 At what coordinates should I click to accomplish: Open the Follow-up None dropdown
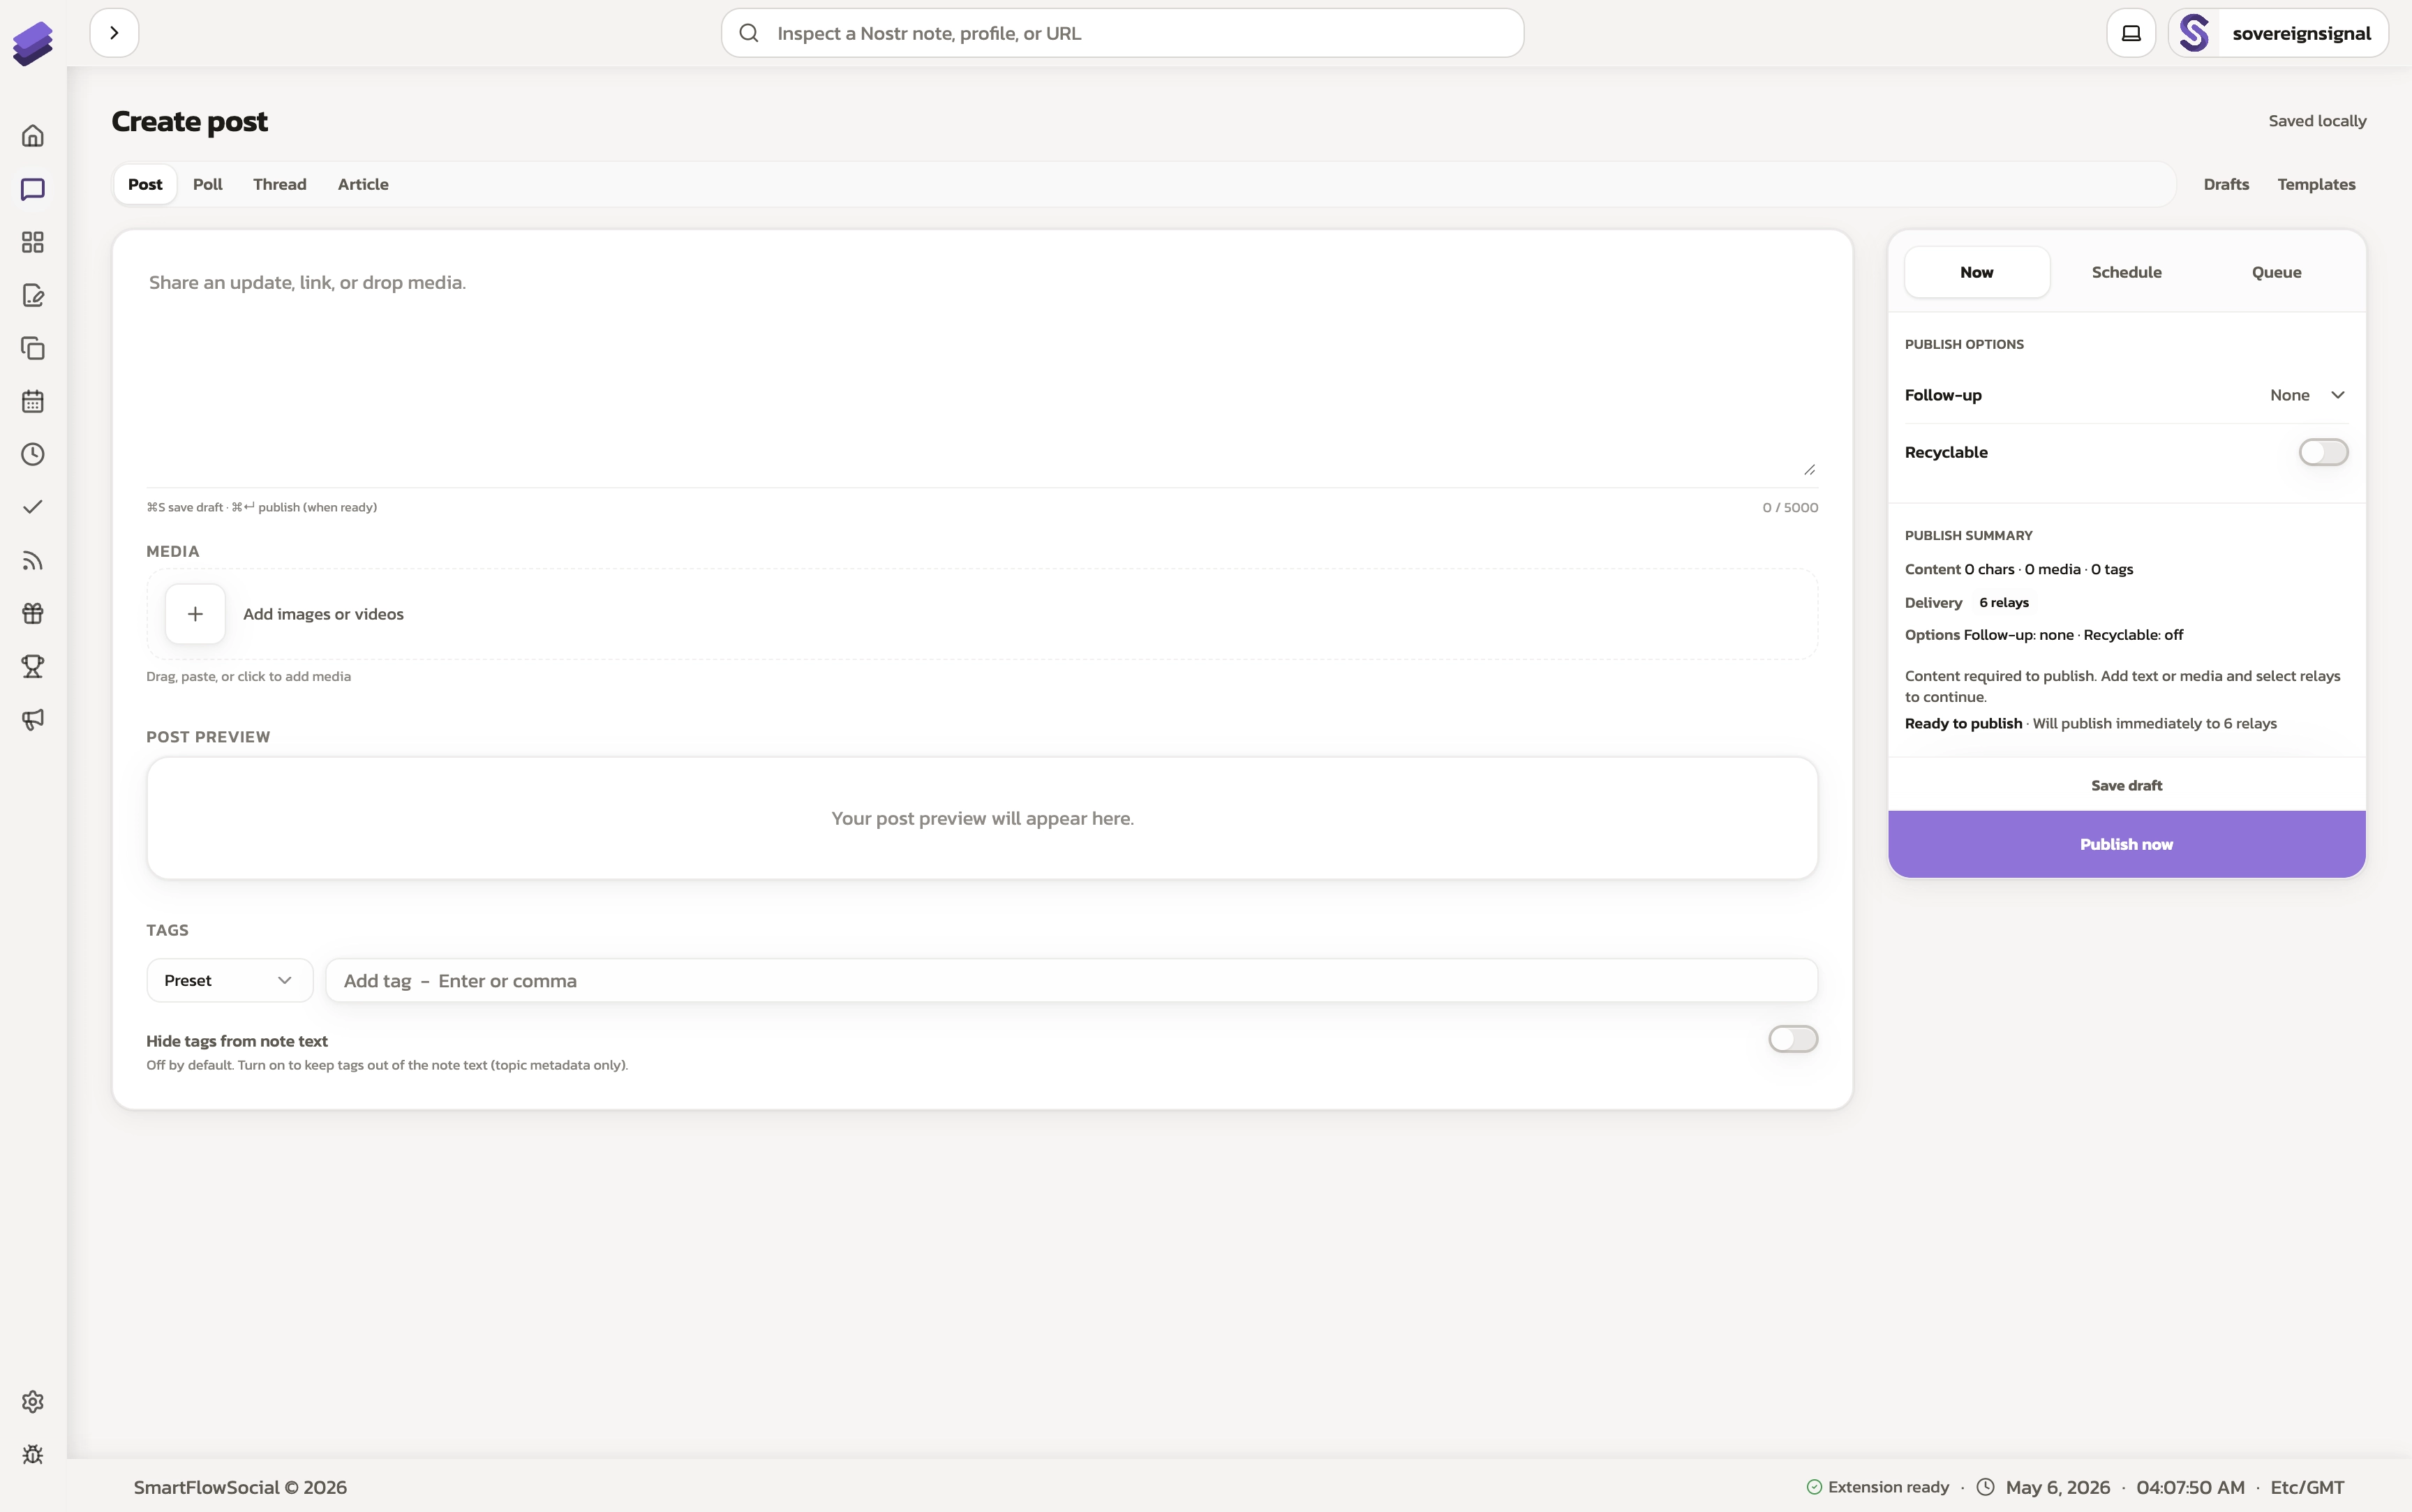[2307, 395]
